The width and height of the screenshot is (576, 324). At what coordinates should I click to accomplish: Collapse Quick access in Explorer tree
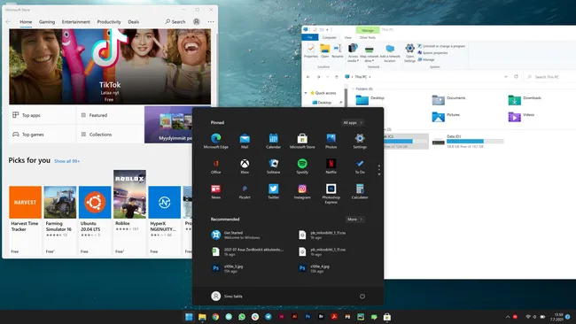pos(306,93)
